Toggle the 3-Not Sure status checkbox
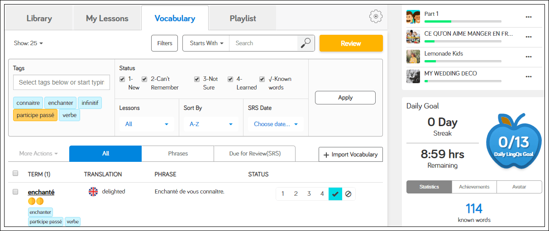The image size is (549, 231). click(x=197, y=79)
